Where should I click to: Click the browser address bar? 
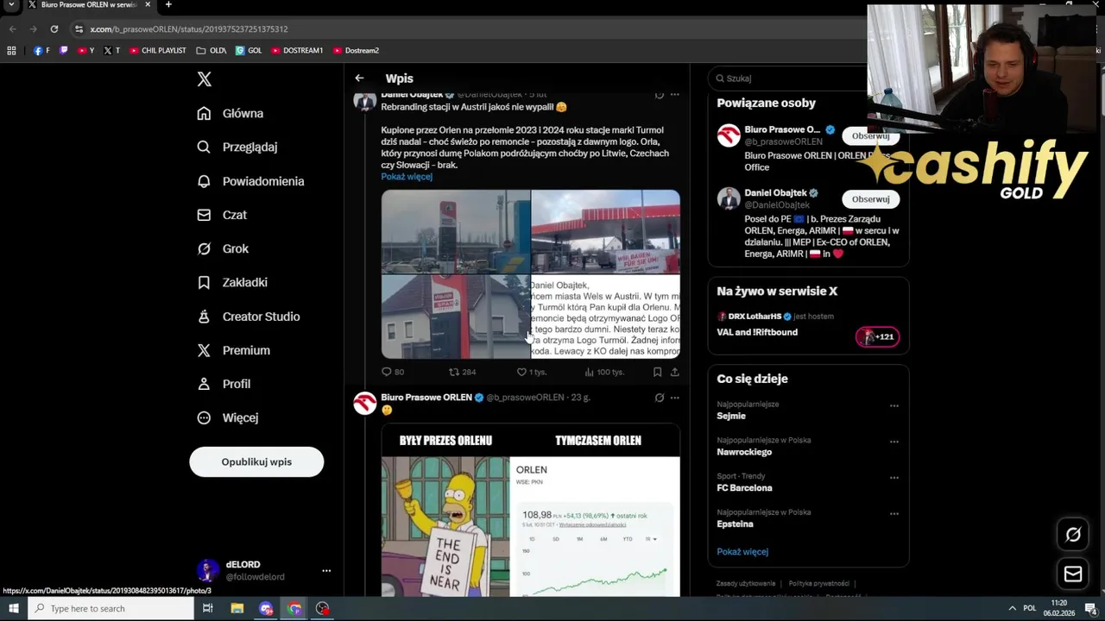(466, 29)
